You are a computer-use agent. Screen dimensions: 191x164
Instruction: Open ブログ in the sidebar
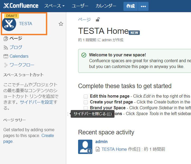[x=16, y=47]
